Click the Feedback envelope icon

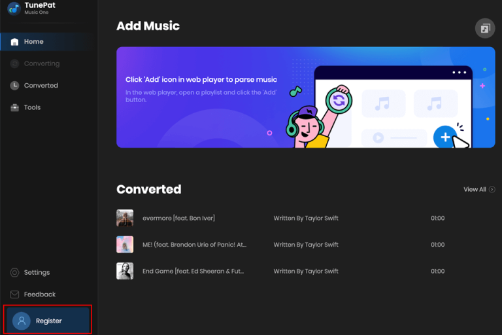[14, 294]
